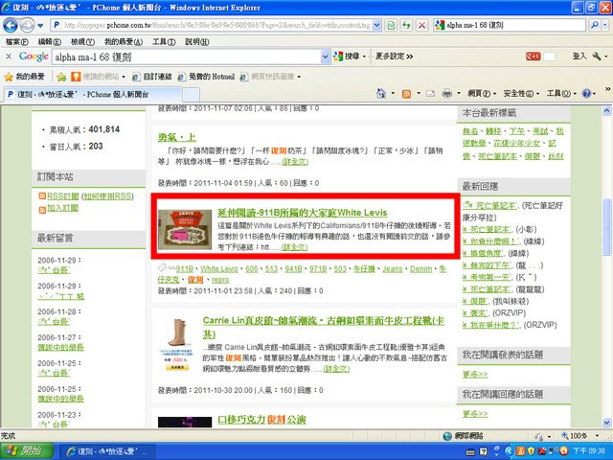Open the 延伸閱讀-911B White Levis article
Viewport: 613px width, 460px height.
(303, 213)
